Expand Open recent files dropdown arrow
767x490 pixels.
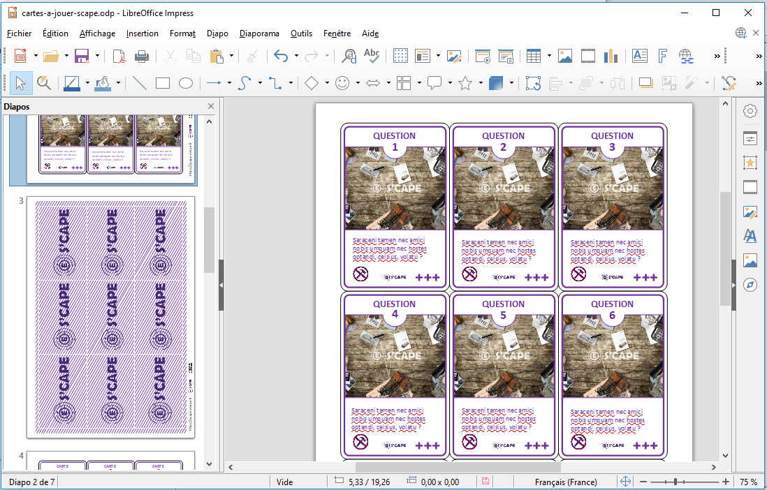click(x=66, y=57)
